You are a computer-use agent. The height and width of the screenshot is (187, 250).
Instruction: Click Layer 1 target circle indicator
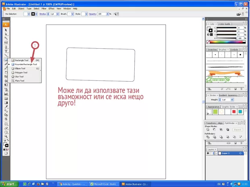pyautogui.click(x=240, y=153)
